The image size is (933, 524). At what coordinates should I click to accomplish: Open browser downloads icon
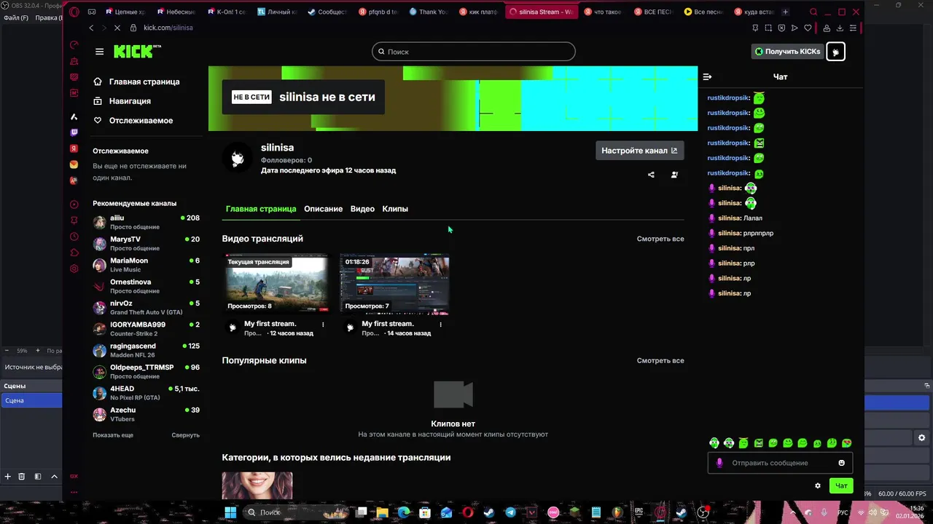840,28
